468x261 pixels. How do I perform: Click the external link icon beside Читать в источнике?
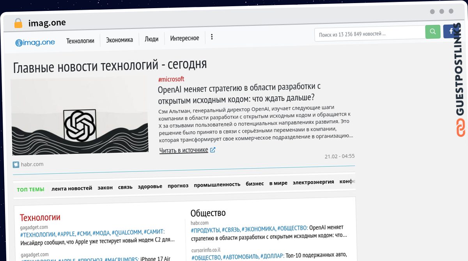[213, 150]
